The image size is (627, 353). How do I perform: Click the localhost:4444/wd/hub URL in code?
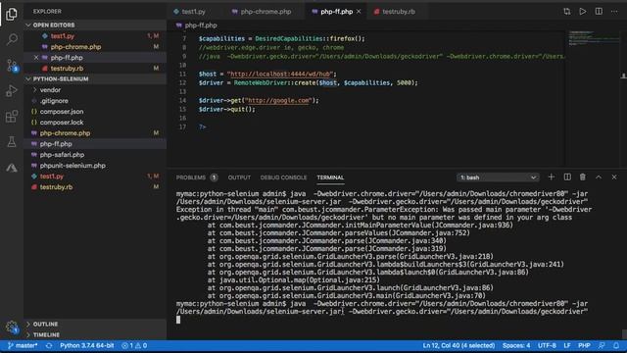(x=280, y=75)
